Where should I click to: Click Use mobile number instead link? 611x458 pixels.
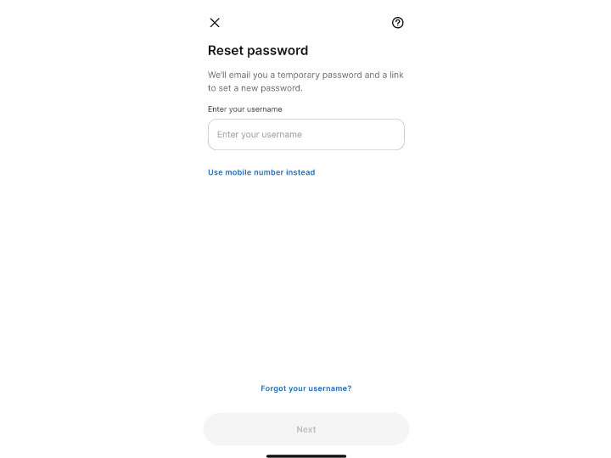pos(261,172)
